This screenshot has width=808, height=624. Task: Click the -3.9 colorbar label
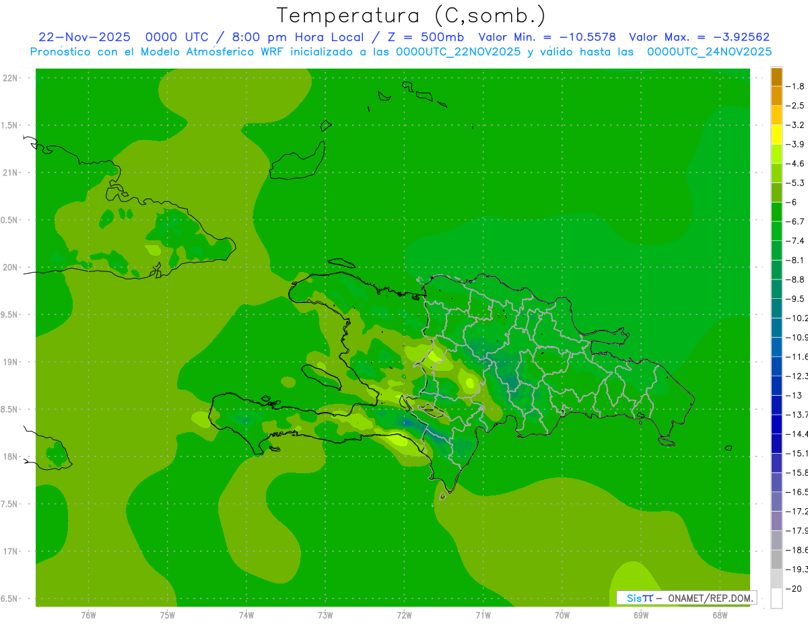[796, 144]
